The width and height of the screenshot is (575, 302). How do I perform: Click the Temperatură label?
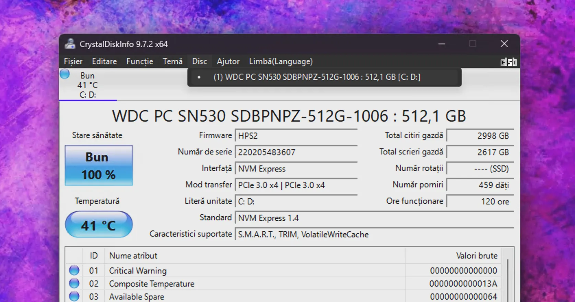(x=97, y=201)
